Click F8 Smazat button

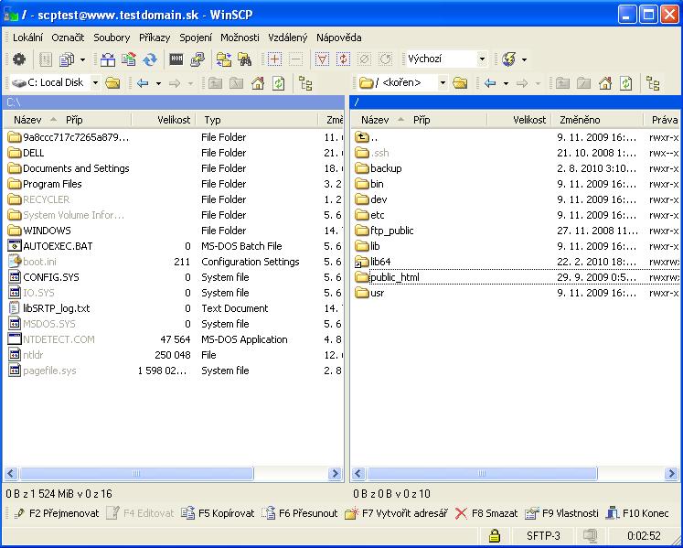click(486, 513)
